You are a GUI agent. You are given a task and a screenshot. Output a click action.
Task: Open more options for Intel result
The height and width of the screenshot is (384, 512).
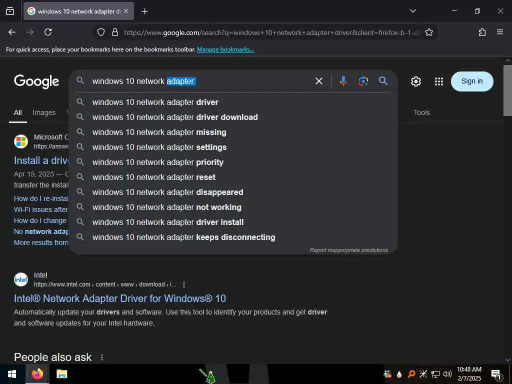click(184, 284)
